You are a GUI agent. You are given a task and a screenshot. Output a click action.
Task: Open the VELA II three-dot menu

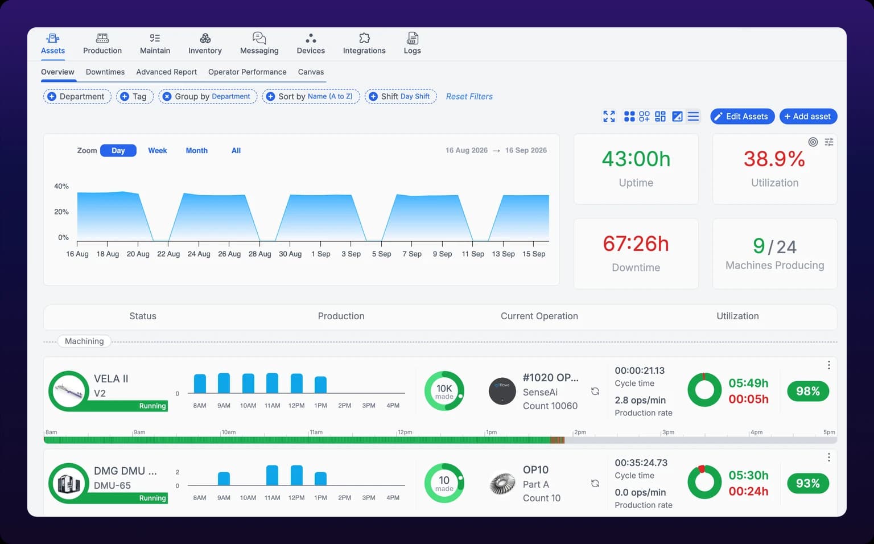click(x=828, y=365)
